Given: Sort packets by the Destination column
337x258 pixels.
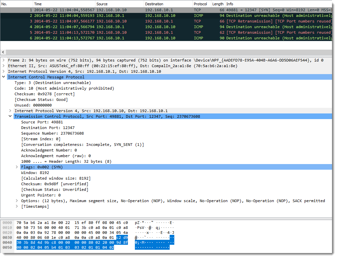Looking at the screenshot, I should click(168, 4).
